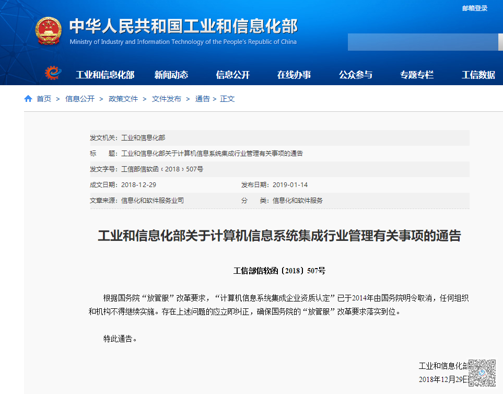Viewport: 503px width, 394px height.
Task: Open the 文件发布 breadcrumb link
Action: point(167,99)
